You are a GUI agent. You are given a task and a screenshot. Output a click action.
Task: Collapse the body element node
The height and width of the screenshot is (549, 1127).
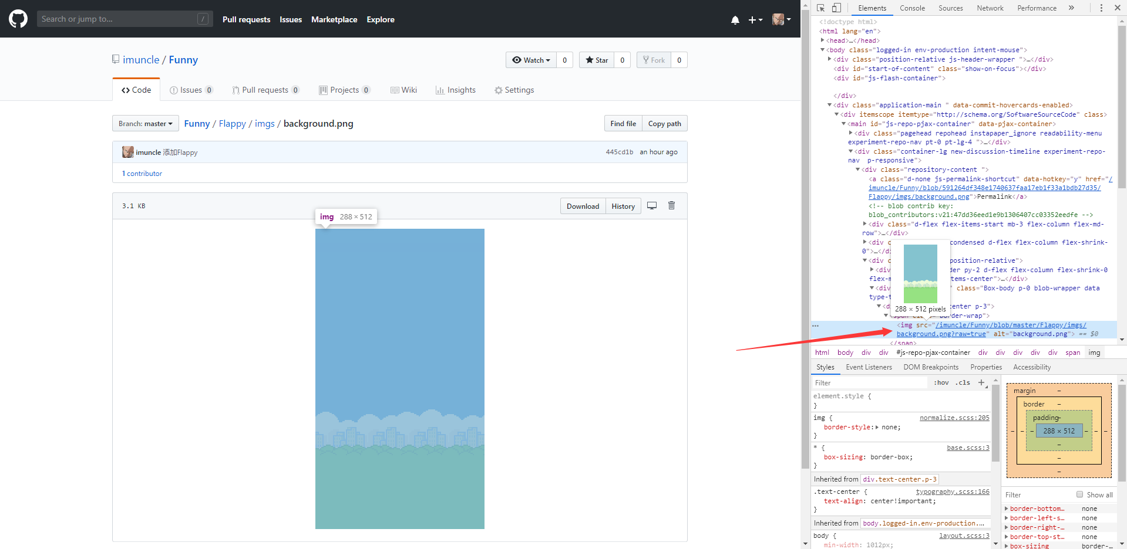click(823, 50)
